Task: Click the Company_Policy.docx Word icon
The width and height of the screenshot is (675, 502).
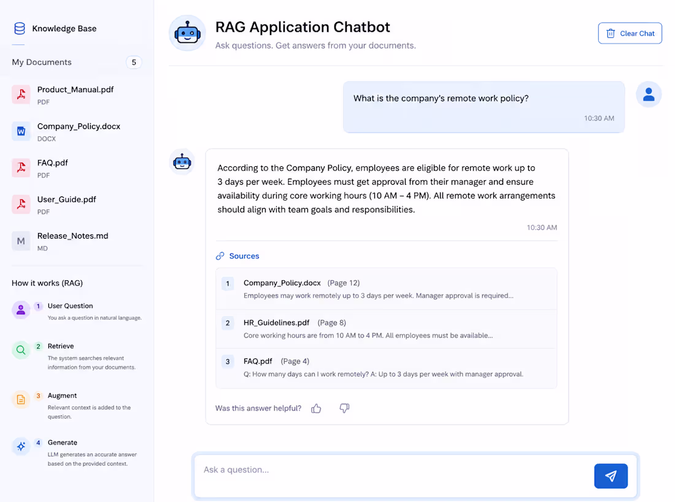Action: (x=21, y=131)
